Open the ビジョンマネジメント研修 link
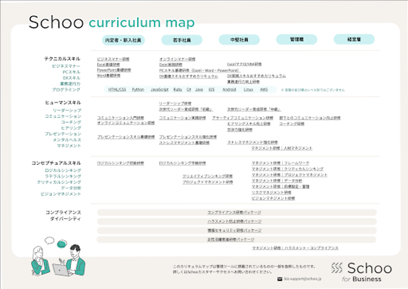 pos(273,198)
